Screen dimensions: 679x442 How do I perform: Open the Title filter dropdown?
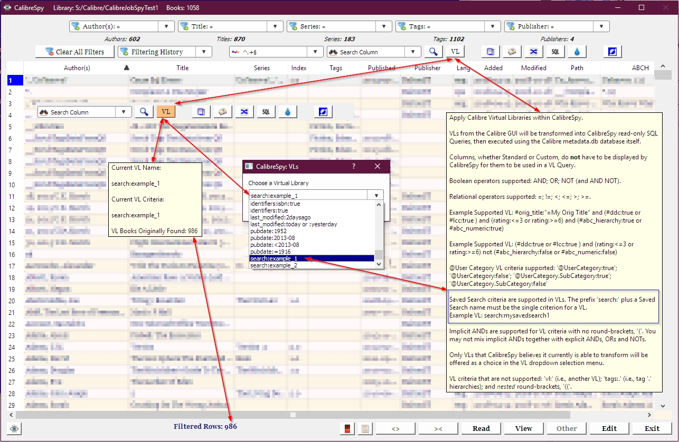pos(276,26)
